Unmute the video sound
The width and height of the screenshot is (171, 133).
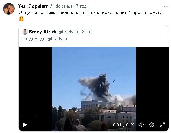[x=141, y=125]
